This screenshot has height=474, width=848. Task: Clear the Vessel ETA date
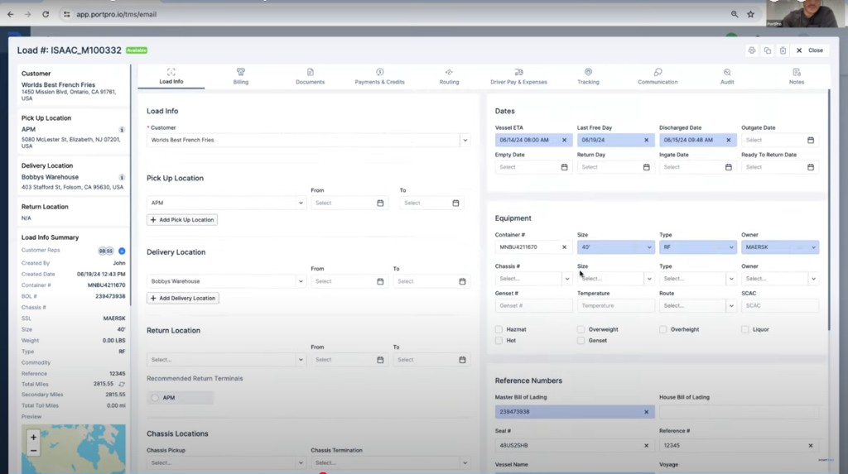coord(564,140)
